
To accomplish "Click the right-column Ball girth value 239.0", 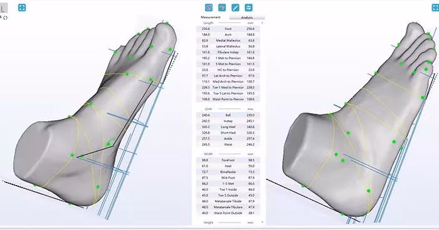I will click(x=250, y=115).
